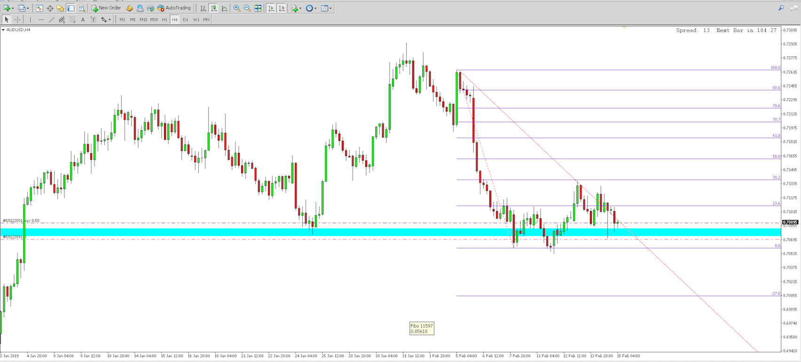Open the Profiles icon
Image resolution: width=801 pixels, height=362 pixels.
pos(21,8)
